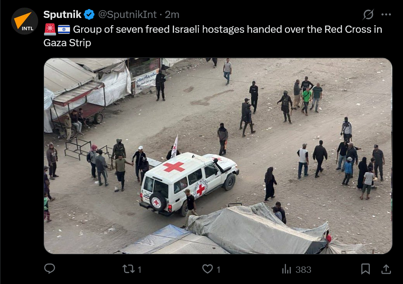
Task: Open the three-dot More options menu
Action: (386, 15)
